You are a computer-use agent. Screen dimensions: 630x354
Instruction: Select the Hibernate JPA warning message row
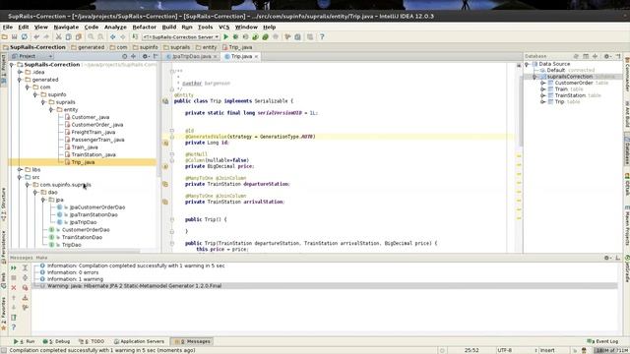point(325,286)
